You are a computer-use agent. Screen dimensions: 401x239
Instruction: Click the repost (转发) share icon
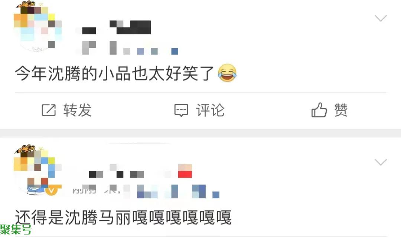coord(49,110)
